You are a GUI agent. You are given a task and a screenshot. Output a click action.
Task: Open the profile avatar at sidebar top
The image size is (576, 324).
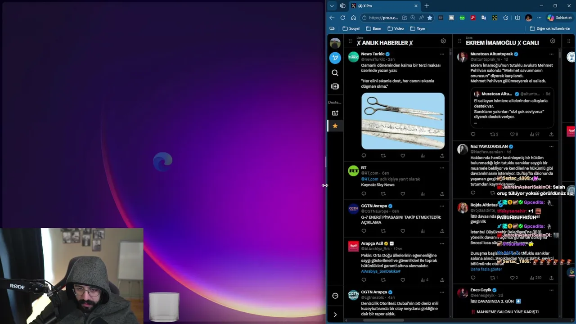pyautogui.click(x=335, y=43)
